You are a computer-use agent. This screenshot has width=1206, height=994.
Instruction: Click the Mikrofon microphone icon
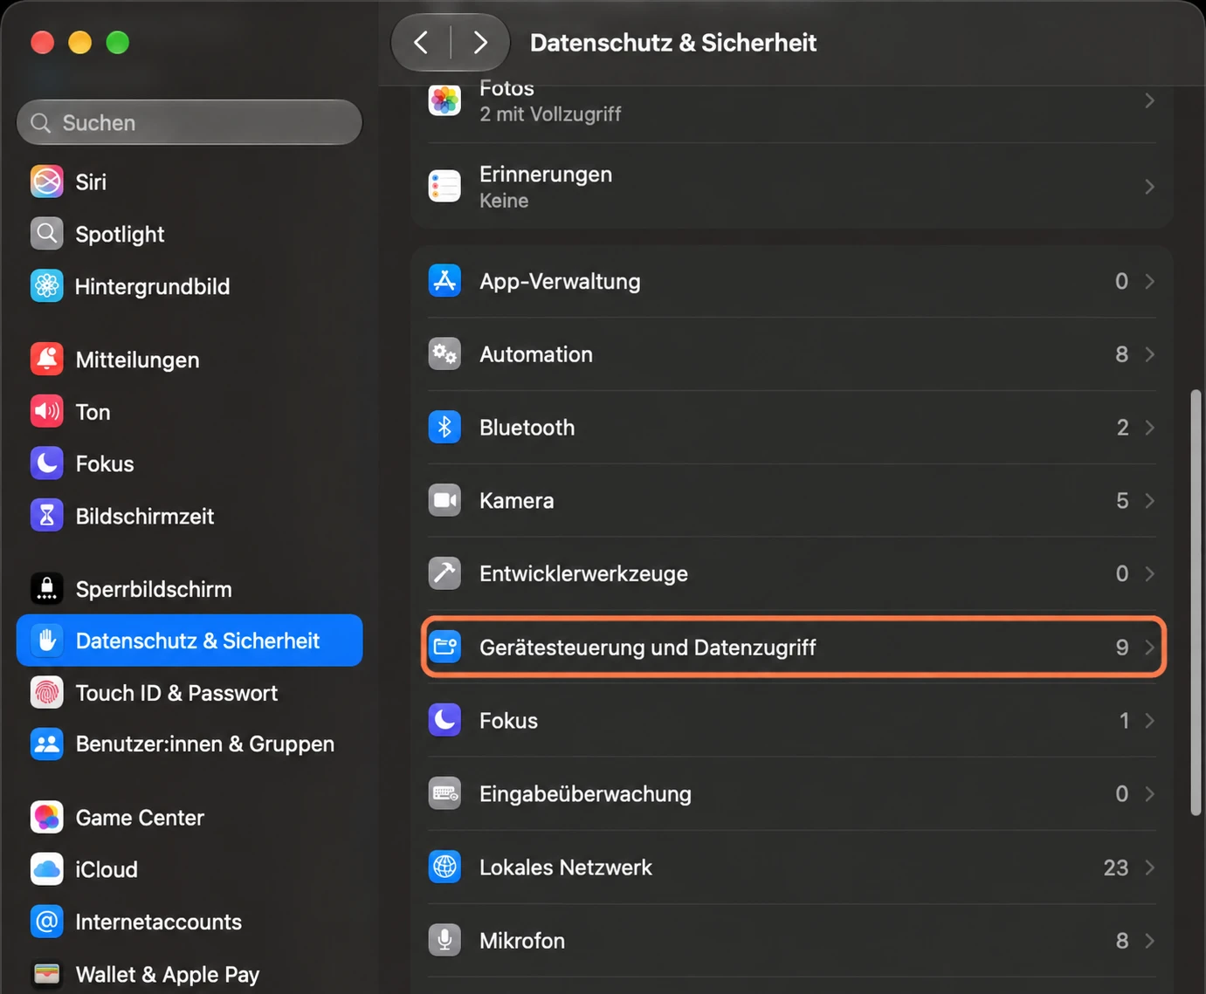pyautogui.click(x=444, y=940)
